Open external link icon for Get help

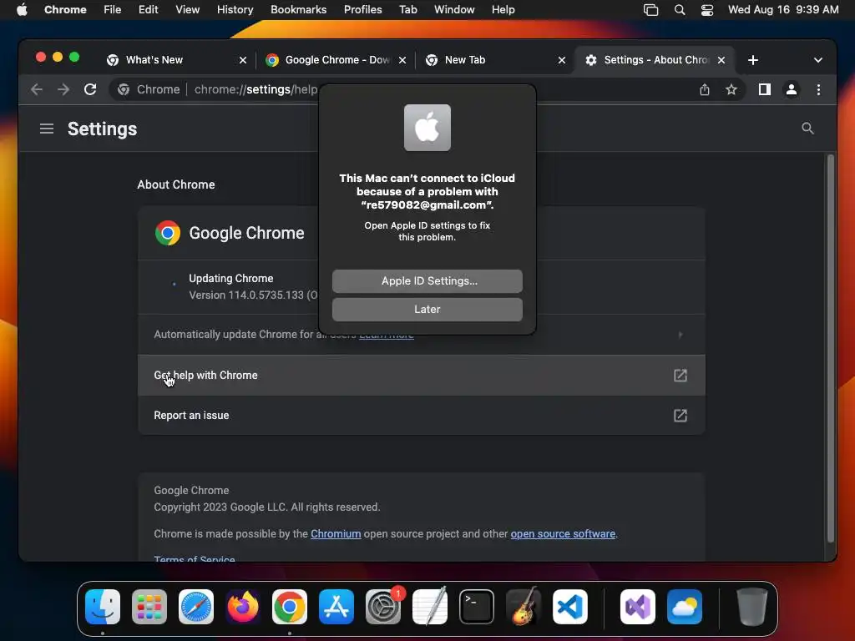[x=680, y=376]
